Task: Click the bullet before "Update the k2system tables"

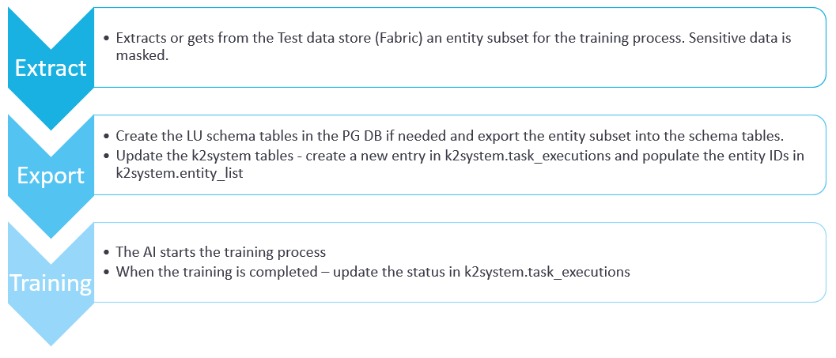Action: click(x=107, y=156)
